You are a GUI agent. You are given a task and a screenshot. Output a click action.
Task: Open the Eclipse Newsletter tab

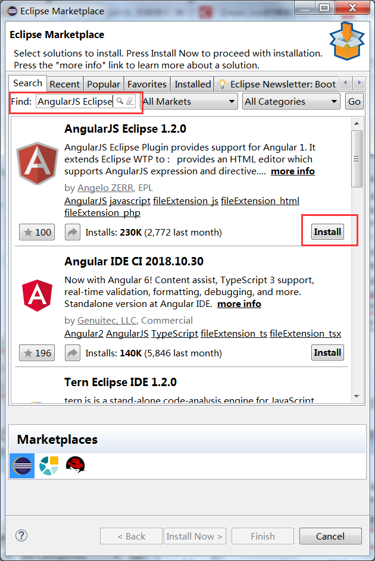click(x=277, y=84)
